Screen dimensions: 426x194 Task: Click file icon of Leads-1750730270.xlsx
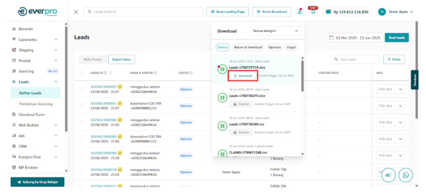tap(222, 98)
